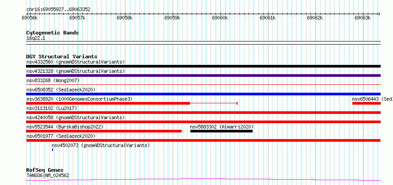The width and height of the screenshot is (393, 185).
Task: Click the 69058k ruler tick label
Action: pos(125,18)
